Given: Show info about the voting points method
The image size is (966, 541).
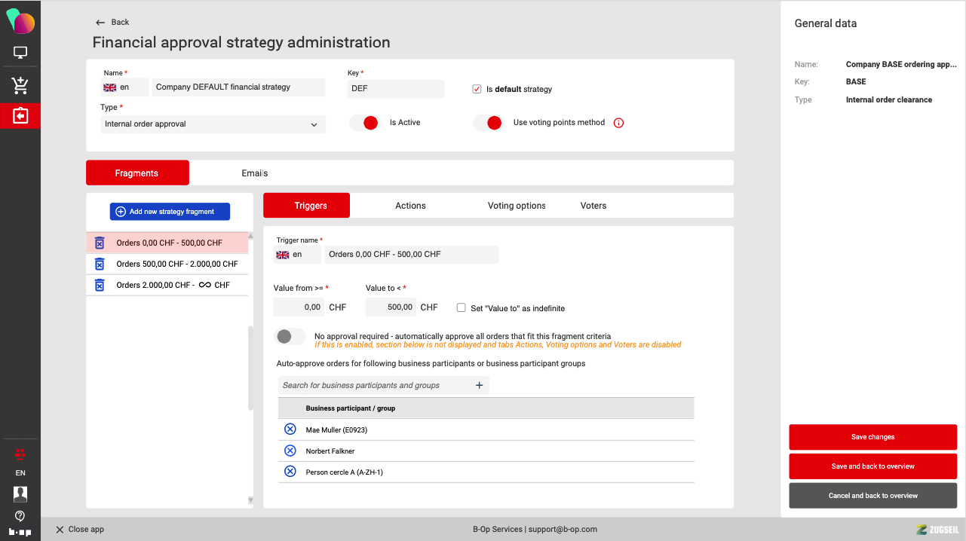Looking at the screenshot, I should (x=619, y=123).
